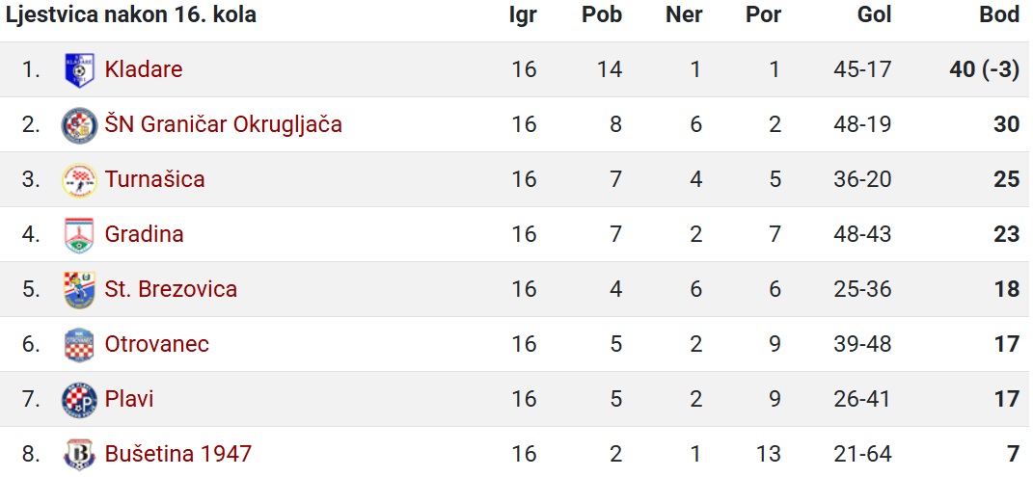1033x477 pixels.
Task: Open the Turnašica team page link
Action: coord(155,179)
